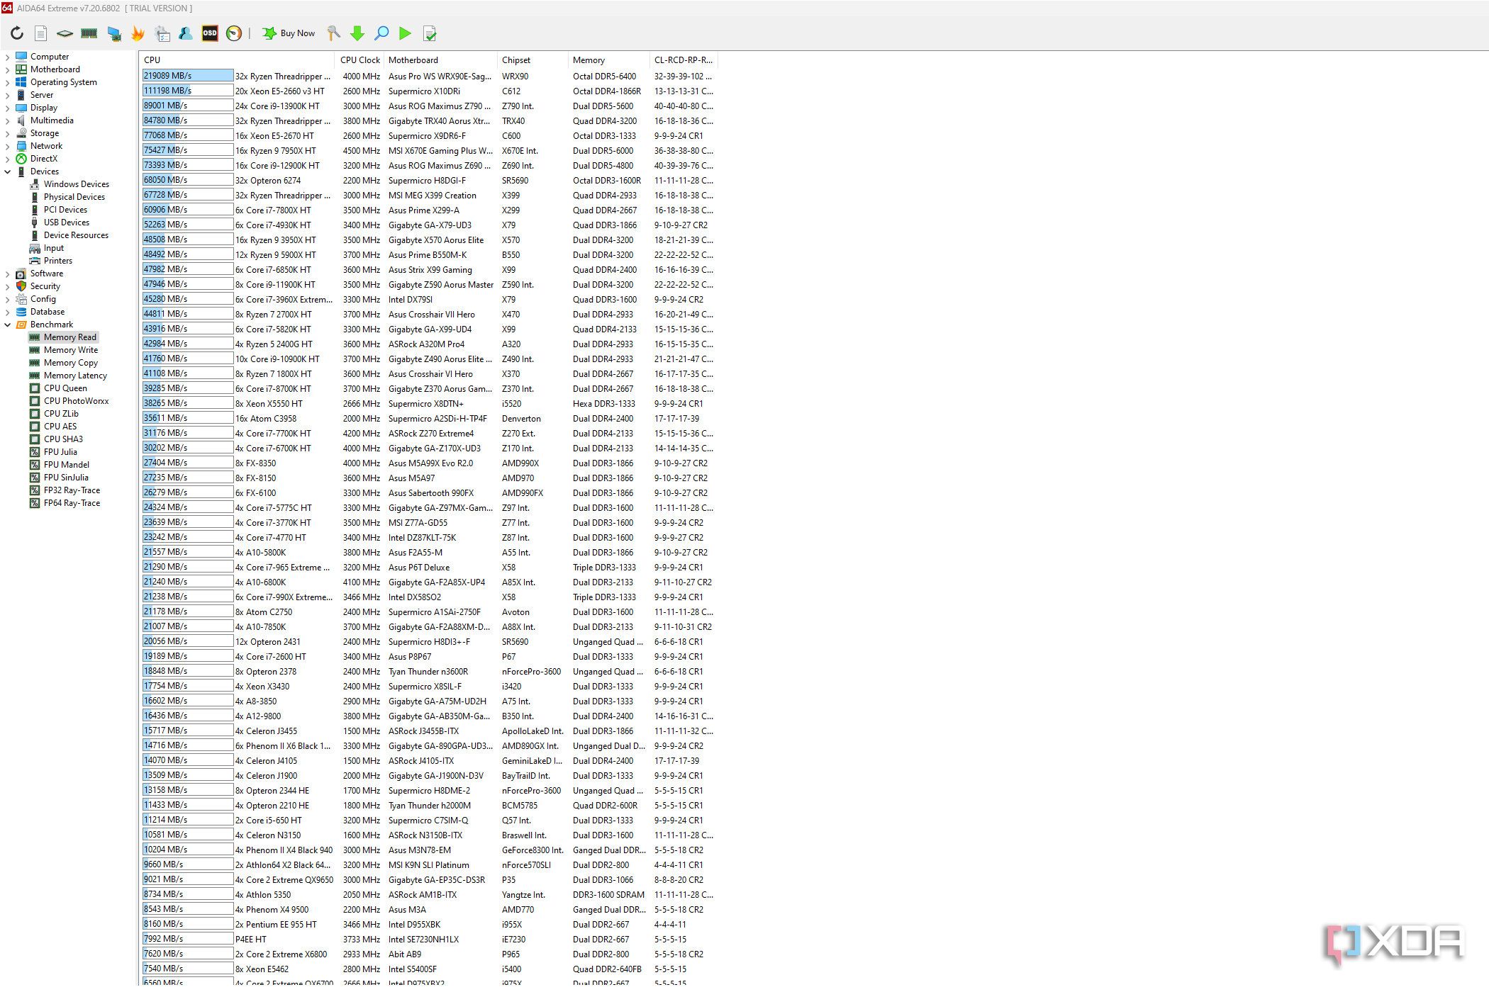
Task: Click the blue user silhouette toolbar icon
Action: (186, 33)
